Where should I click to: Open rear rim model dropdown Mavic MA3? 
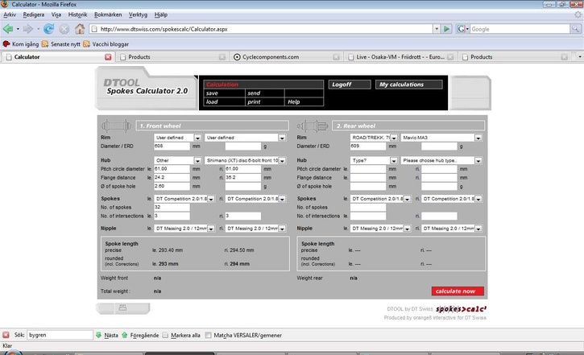pos(441,138)
